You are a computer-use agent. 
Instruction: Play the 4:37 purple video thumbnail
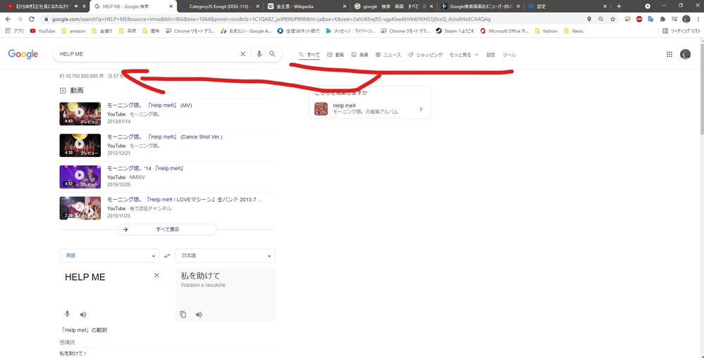tap(80, 177)
